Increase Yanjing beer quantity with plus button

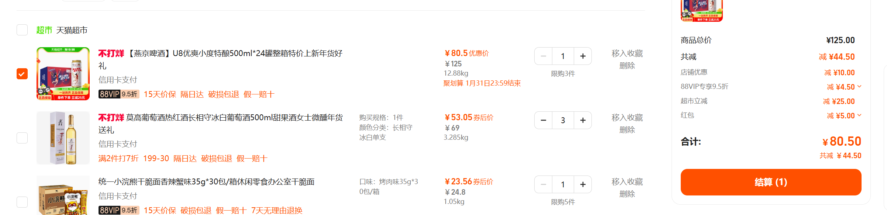(583, 56)
